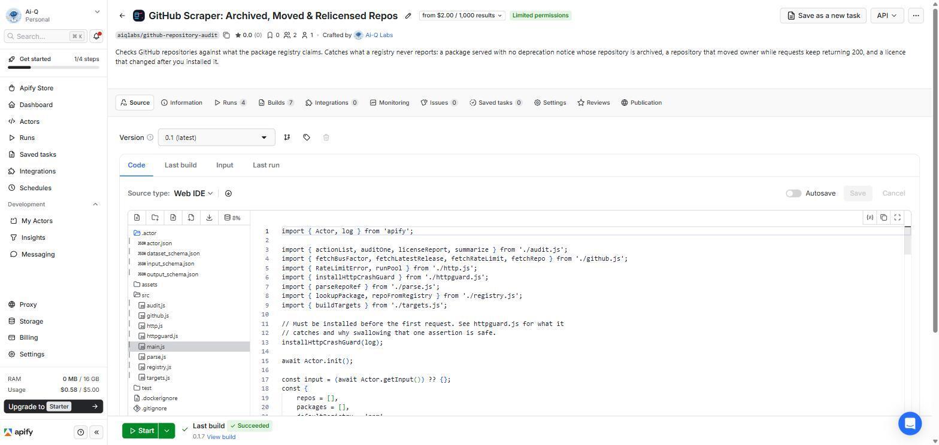
Task: Open the View build link
Action: 221,437
